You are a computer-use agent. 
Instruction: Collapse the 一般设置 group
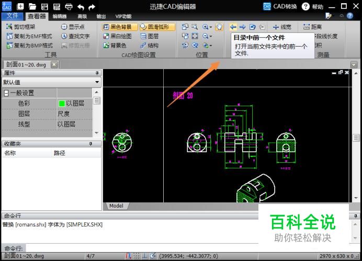point(6,93)
